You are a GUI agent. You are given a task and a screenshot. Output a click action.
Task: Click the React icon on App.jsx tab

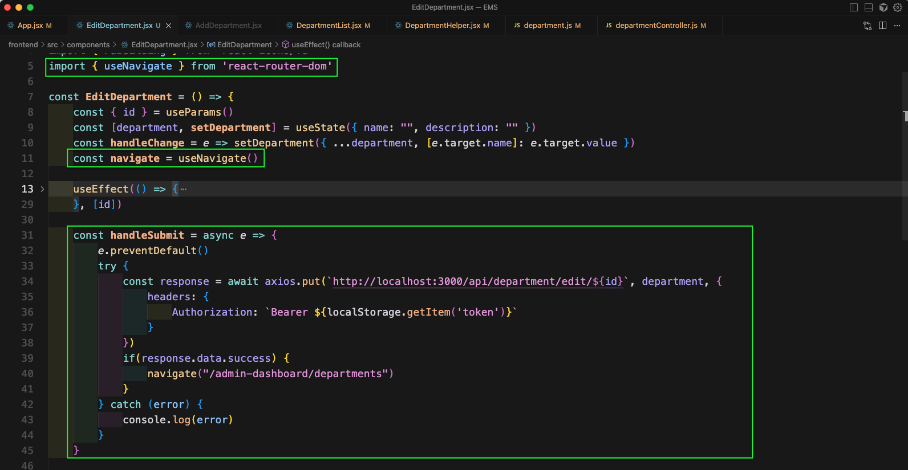(x=11, y=26)
